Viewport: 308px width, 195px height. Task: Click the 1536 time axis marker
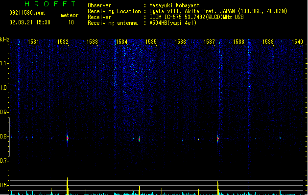pos(180,41)
